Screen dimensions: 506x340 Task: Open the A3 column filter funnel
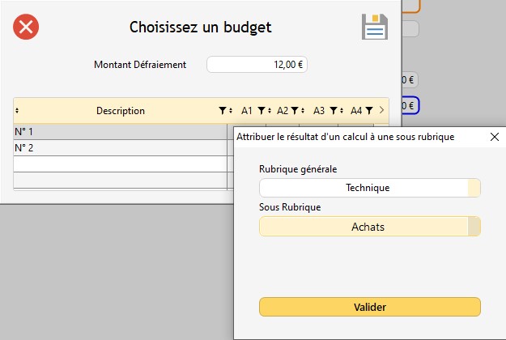coord(333,111)
